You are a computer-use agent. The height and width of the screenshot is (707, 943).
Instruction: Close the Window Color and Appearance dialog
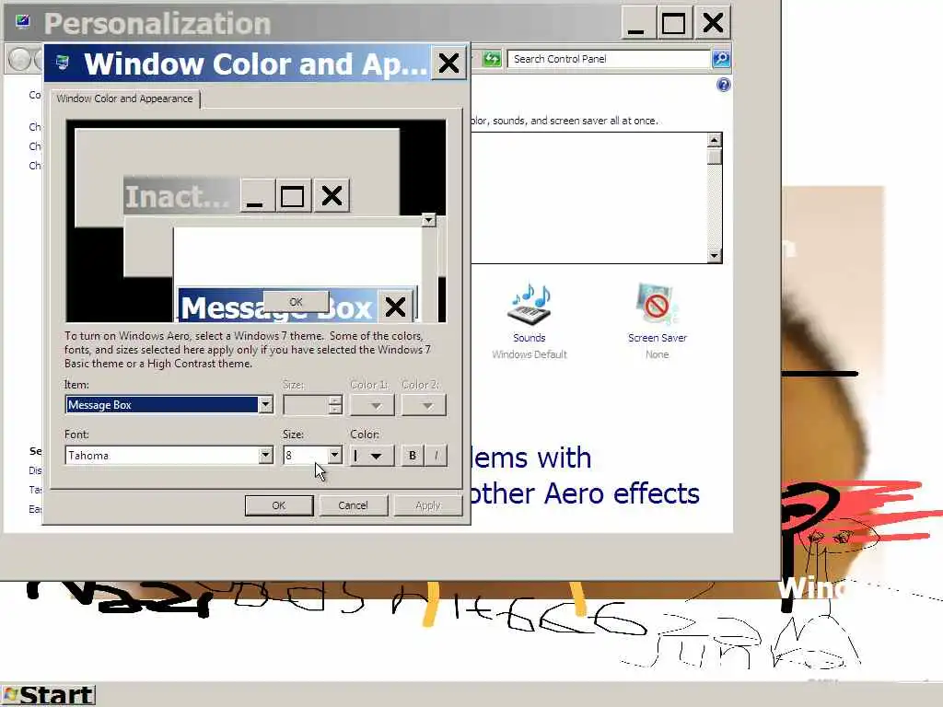coord(448,64)
